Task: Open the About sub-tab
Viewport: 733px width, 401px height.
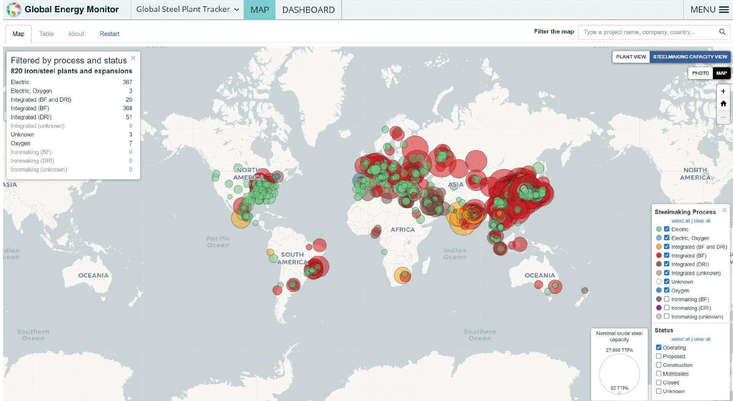Action: pos(76,34)
